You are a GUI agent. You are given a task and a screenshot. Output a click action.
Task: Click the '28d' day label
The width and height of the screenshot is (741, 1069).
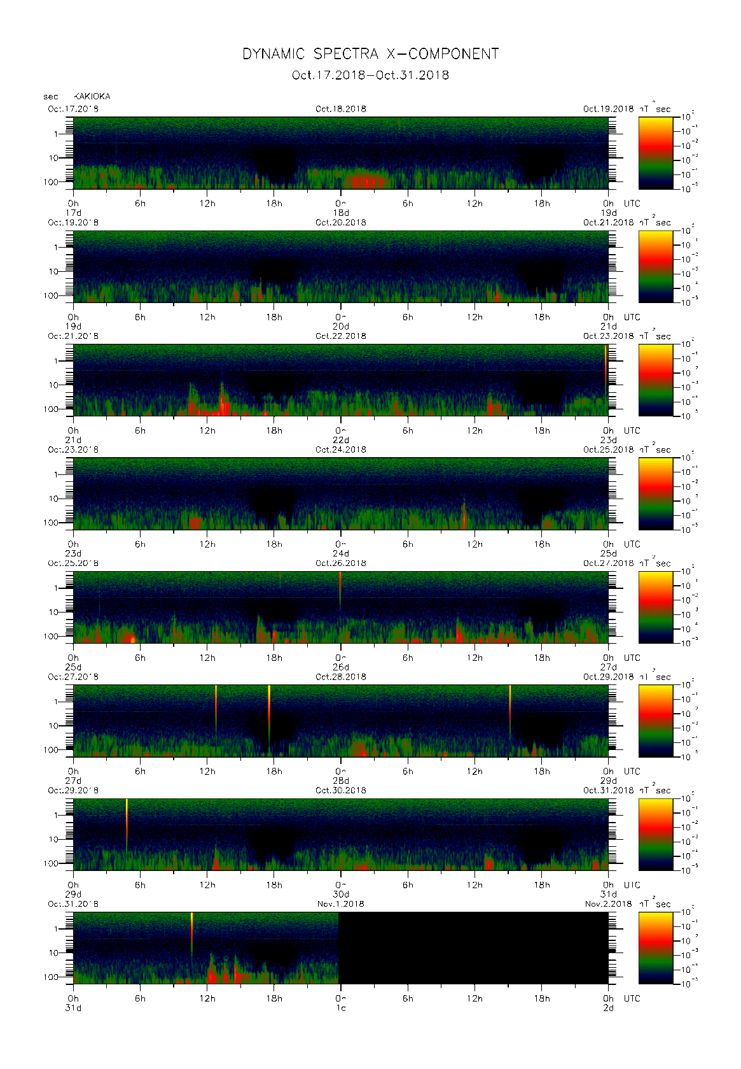tap(341, 781)
